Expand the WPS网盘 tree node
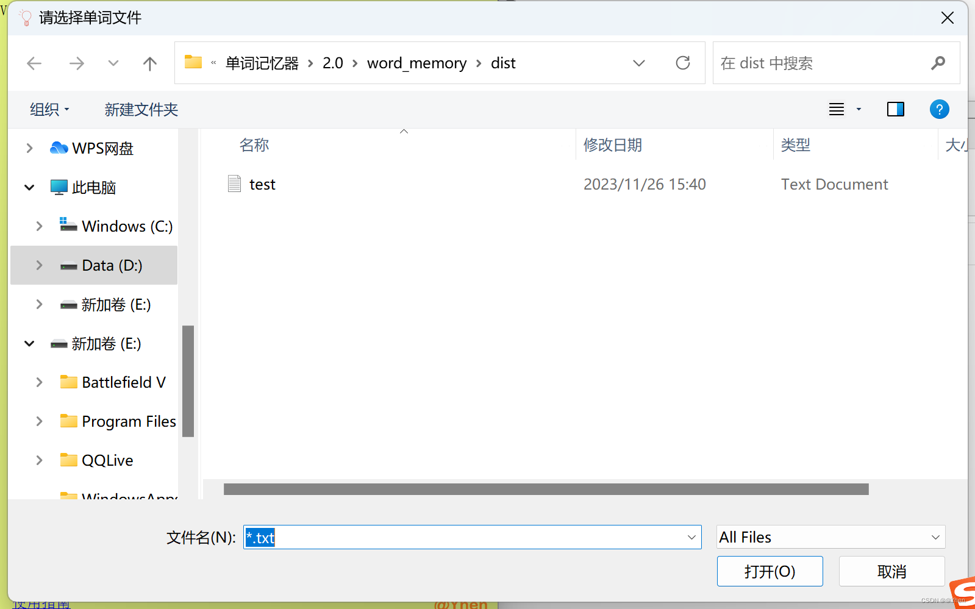975x609 pixels. 29,148
